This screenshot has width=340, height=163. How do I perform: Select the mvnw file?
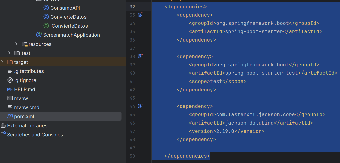click(x=21, y=98)
